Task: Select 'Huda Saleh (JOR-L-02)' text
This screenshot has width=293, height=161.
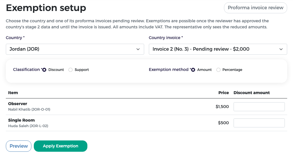Action: tap(28, 126)
